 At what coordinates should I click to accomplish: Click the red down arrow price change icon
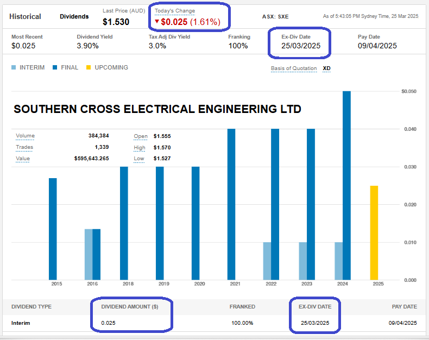157,22
